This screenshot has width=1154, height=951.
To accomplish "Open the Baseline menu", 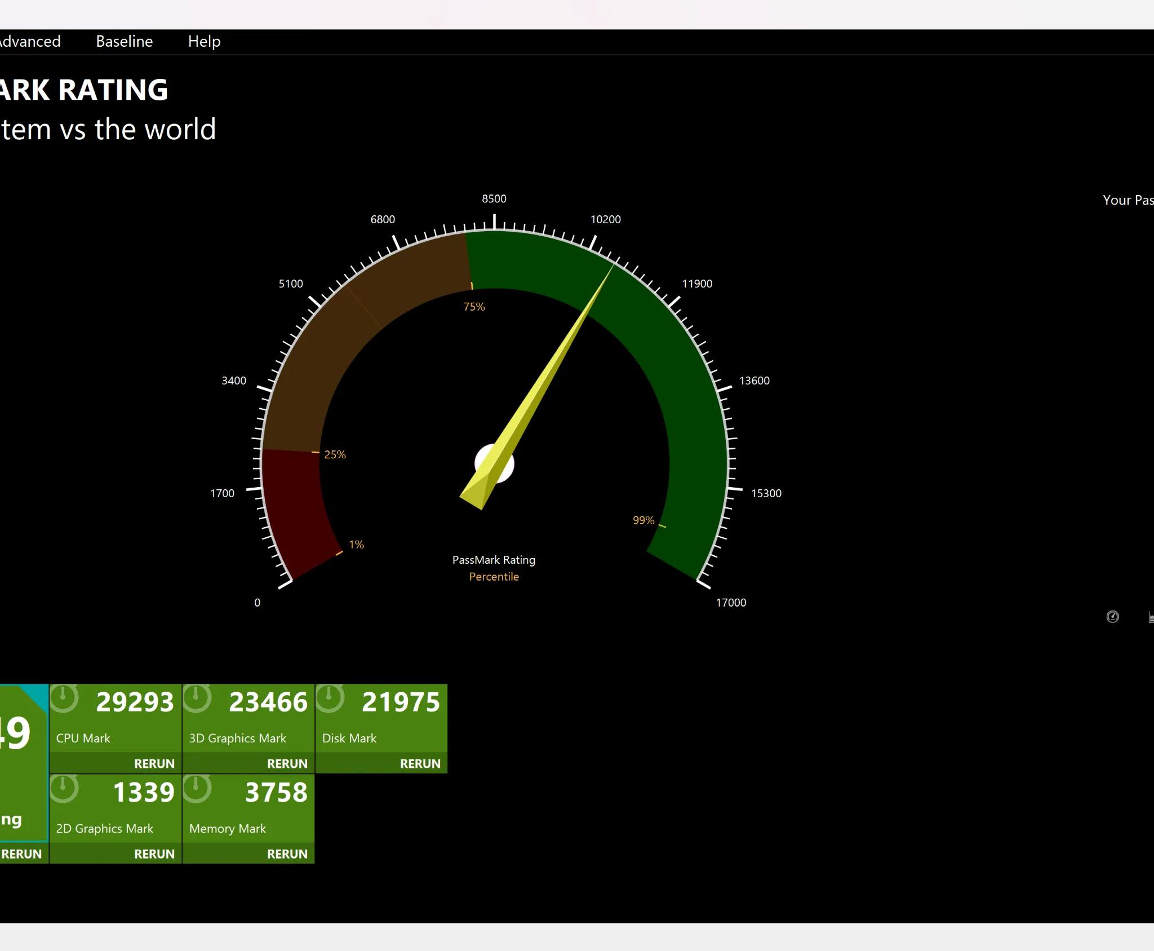I will pyautogui.click(x=125, y=41).
